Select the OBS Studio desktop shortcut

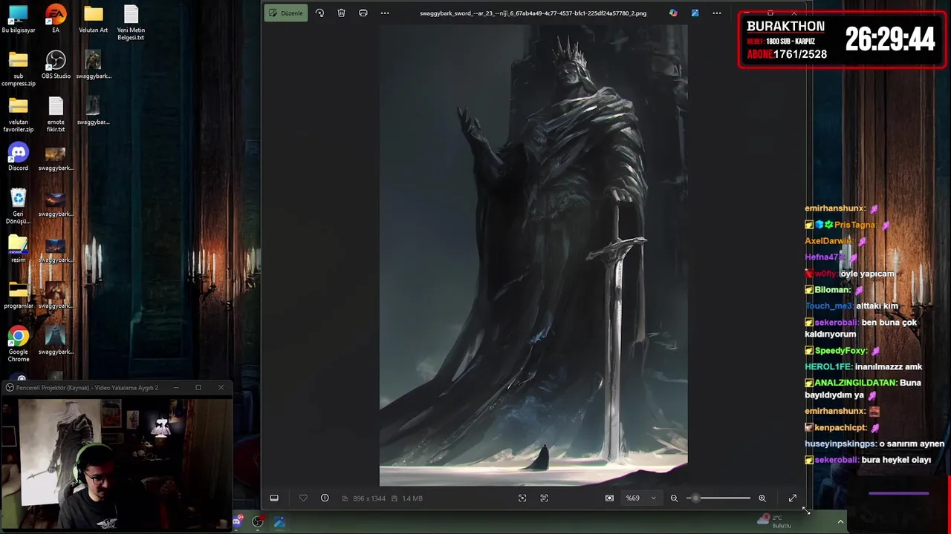pos(56,66)
